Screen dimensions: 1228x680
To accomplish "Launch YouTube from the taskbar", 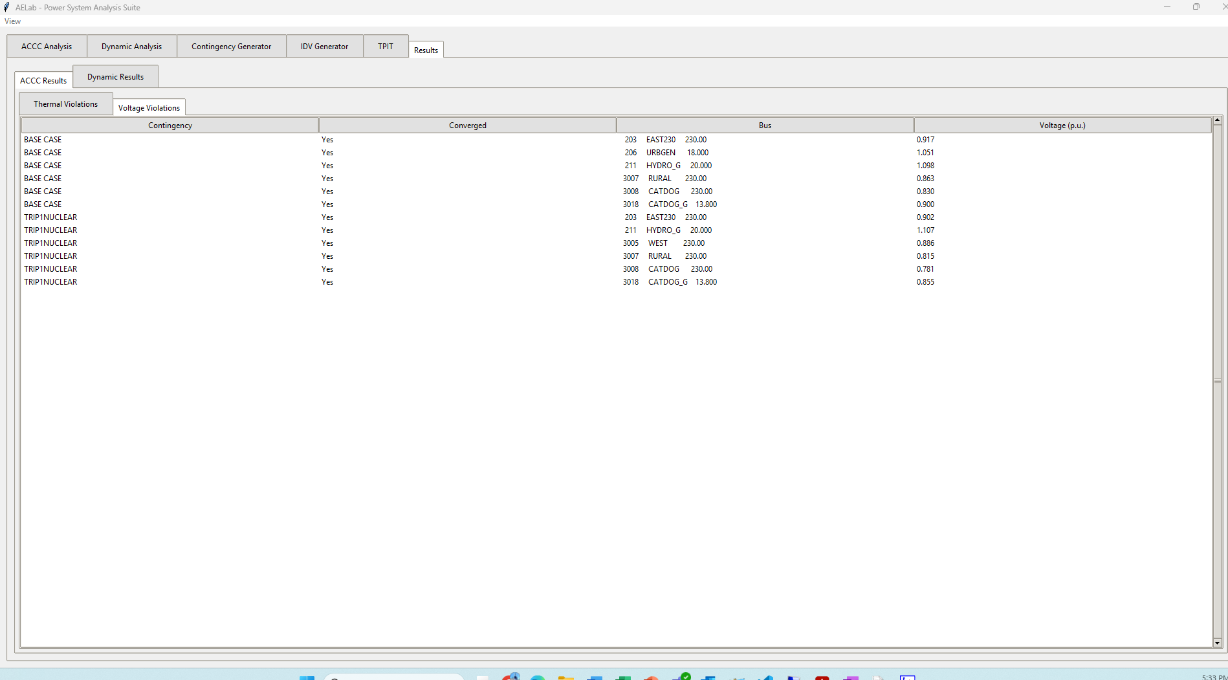I will point(822,677).
